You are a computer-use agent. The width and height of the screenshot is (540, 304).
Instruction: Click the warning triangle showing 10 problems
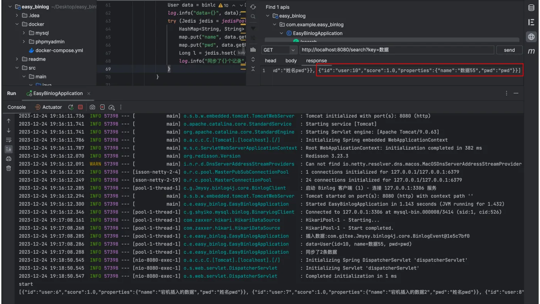223,5
